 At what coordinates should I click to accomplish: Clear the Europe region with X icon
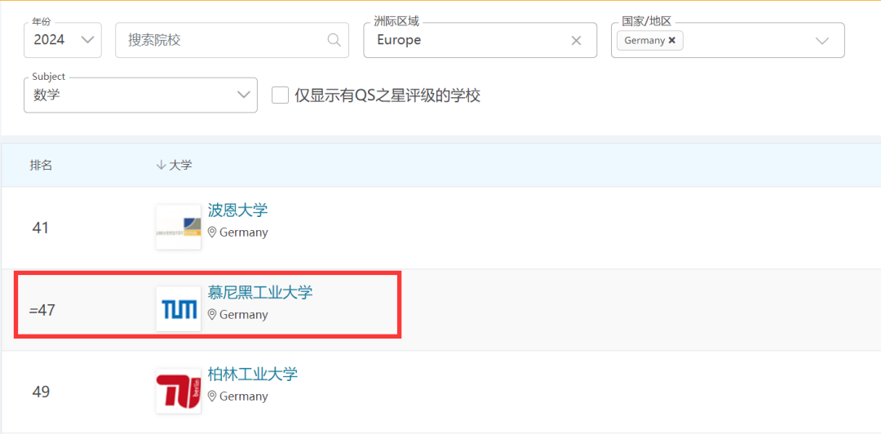click(576, 41)
